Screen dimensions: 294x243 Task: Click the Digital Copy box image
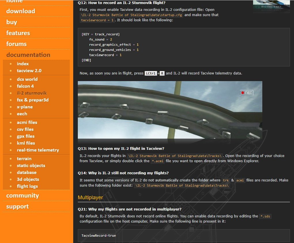(x=271, y=7)
